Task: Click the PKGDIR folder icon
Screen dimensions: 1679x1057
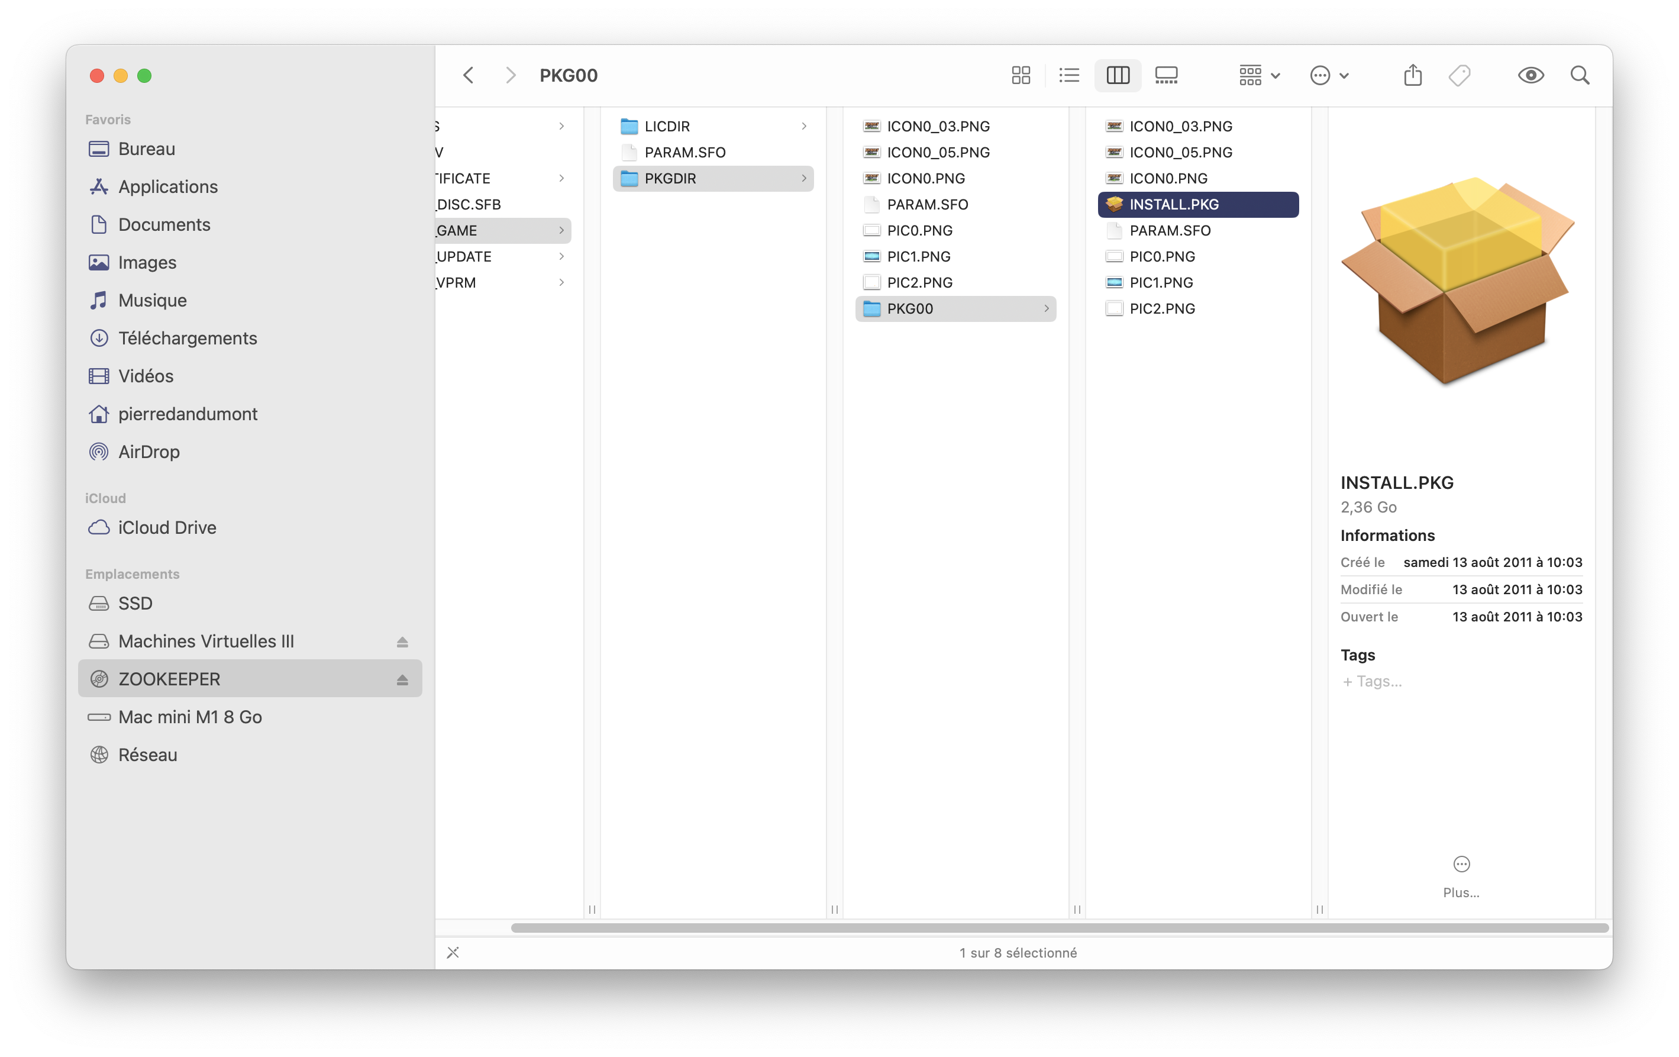Action: click(629, 179)
